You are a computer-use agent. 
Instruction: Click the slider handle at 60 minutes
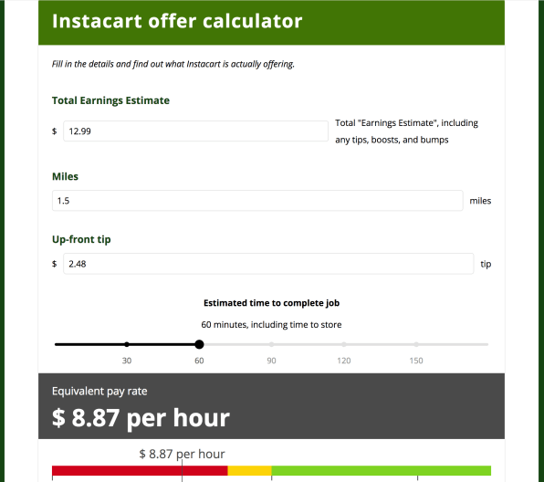pyautogui.click(x=199, y=344)
